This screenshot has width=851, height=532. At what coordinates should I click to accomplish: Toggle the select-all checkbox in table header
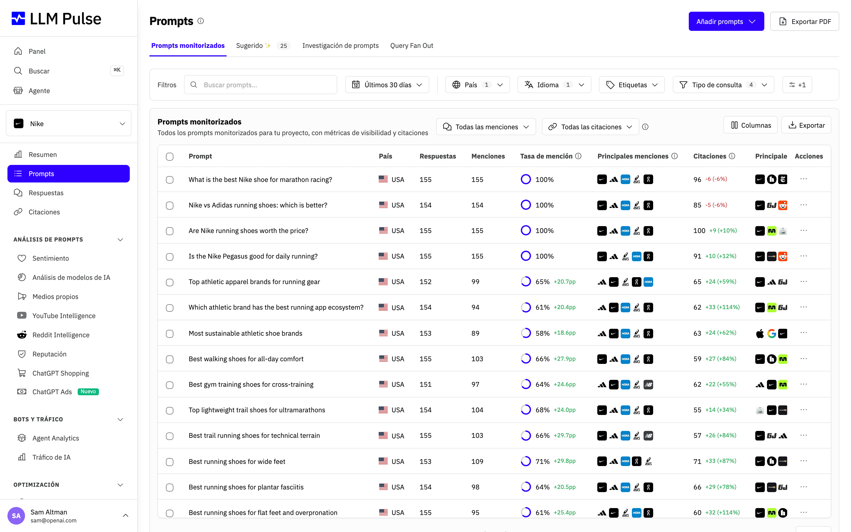pos(170,157)
